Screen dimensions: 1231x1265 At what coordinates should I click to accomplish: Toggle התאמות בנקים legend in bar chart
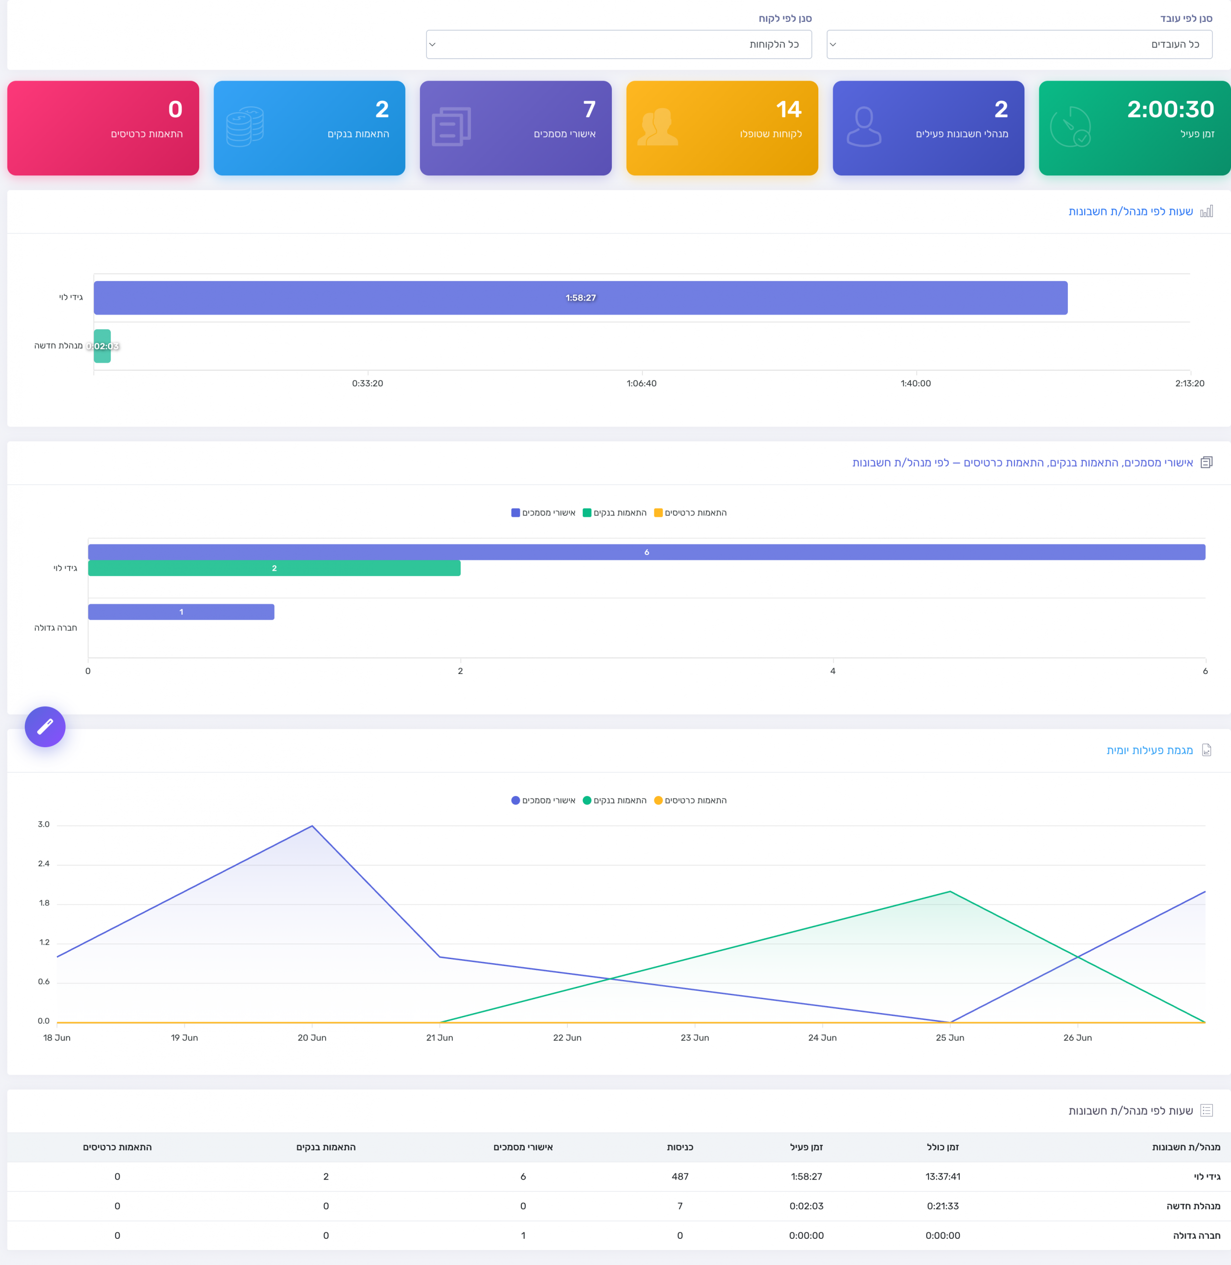[x=614, y=512]
